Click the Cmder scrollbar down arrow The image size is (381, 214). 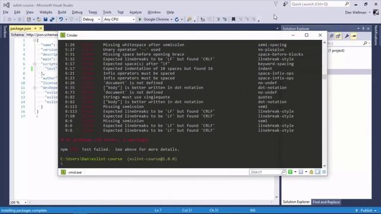(324, 166)
